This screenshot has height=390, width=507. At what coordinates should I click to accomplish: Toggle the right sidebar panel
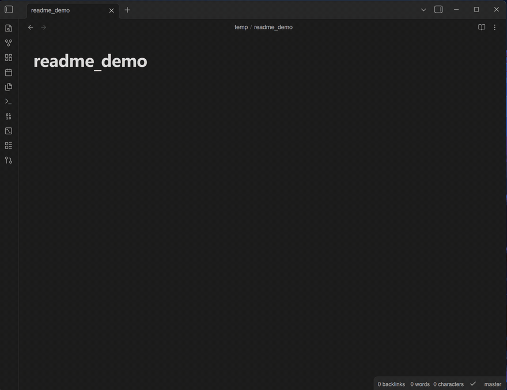click(438, 10)
